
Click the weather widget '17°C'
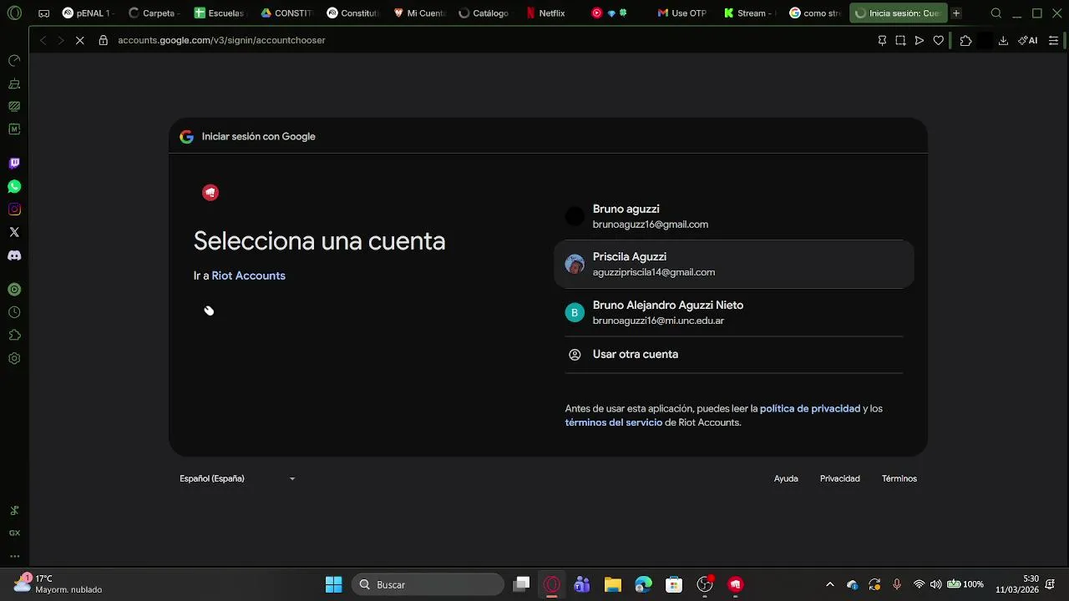tap(58, 584)
